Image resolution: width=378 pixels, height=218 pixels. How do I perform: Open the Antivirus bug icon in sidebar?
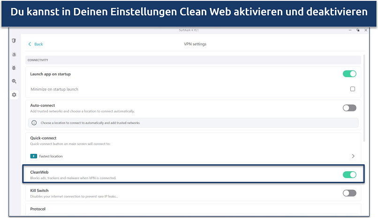point(14,68)
